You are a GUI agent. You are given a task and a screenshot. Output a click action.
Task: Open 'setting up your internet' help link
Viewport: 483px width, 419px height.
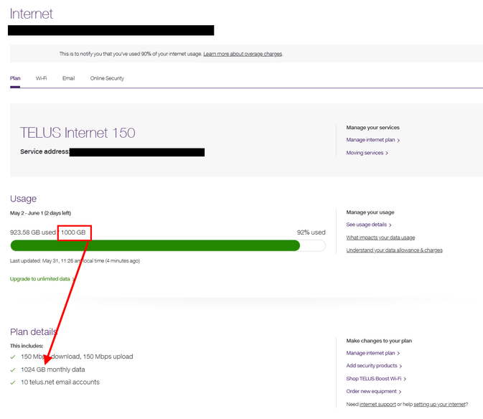click(x=439, y=405)
